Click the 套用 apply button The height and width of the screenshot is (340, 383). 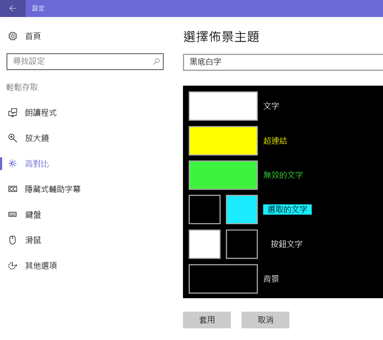[207, 320]
